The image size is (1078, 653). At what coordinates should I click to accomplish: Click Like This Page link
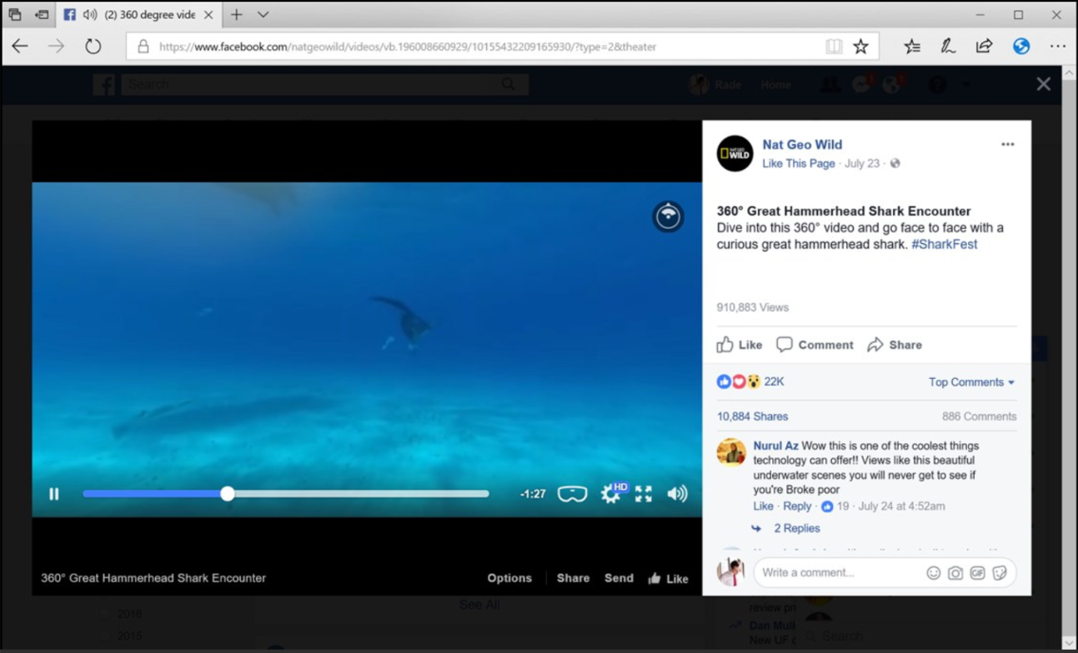(x=799, y=163)
